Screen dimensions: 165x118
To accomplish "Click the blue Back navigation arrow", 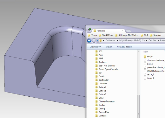I will tap(89, 40).
